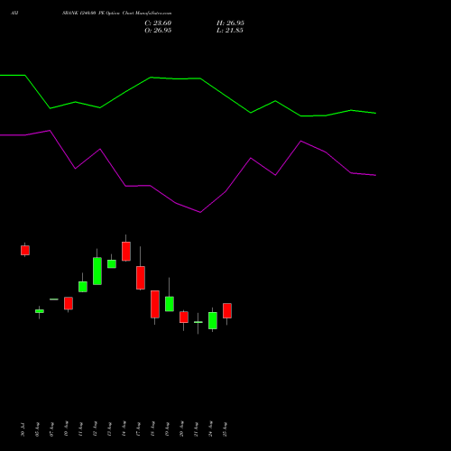
Task: Click the high value H: 26.95
Action: (230, 23)
